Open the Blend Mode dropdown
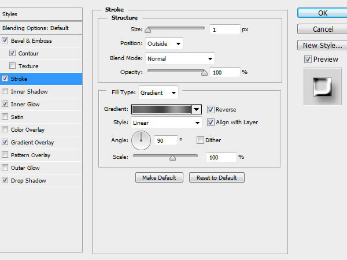This screenshot has width=347, height=260. click(x=180, y=58)
